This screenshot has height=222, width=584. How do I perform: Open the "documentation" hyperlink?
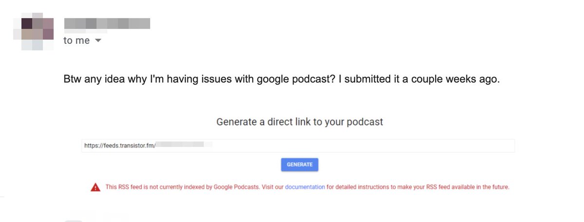point(305,187)
